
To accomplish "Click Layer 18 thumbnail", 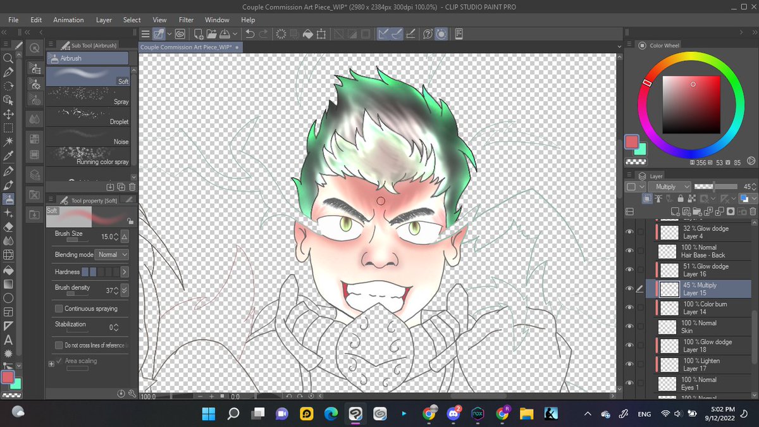I will click(667, 346).
